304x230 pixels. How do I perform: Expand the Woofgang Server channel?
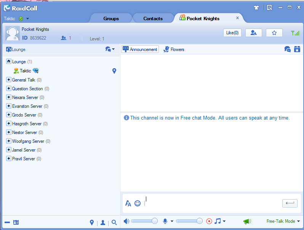click(8, 141)
